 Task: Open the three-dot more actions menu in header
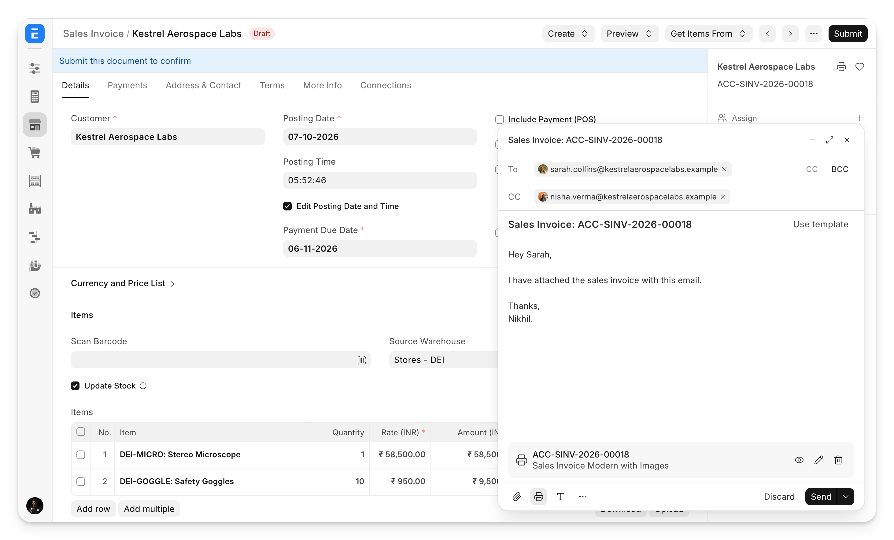[x=814, y=34]
